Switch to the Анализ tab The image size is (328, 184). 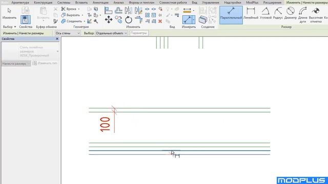118,3
